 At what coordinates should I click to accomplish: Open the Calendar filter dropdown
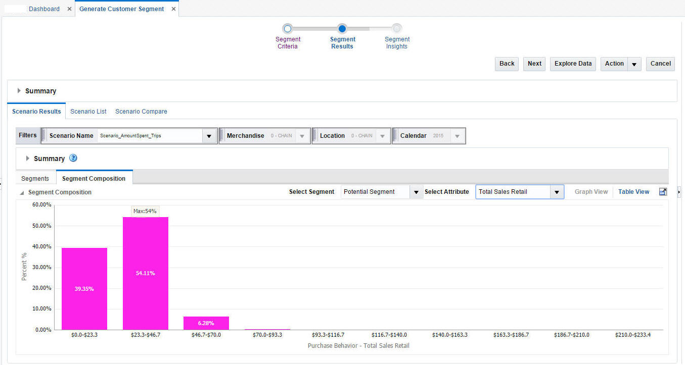pos(458,136)
